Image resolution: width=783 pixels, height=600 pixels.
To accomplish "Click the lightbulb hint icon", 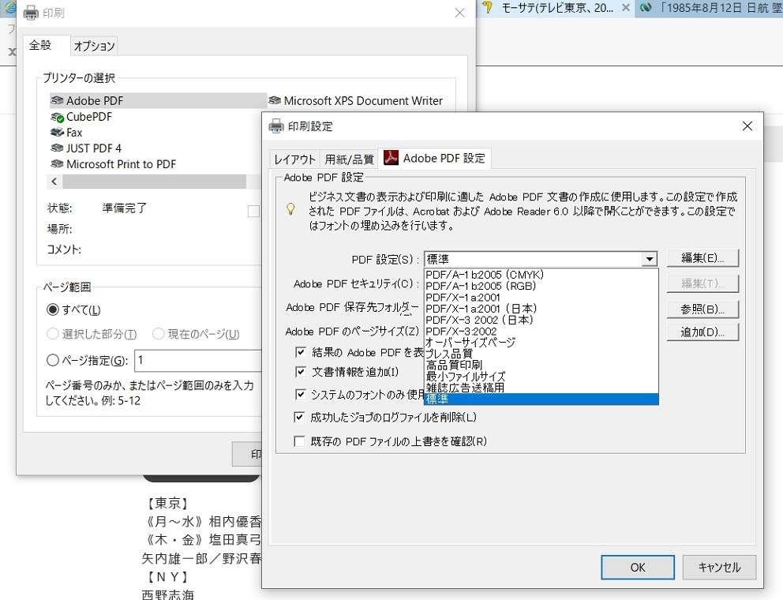I will 290,208.
